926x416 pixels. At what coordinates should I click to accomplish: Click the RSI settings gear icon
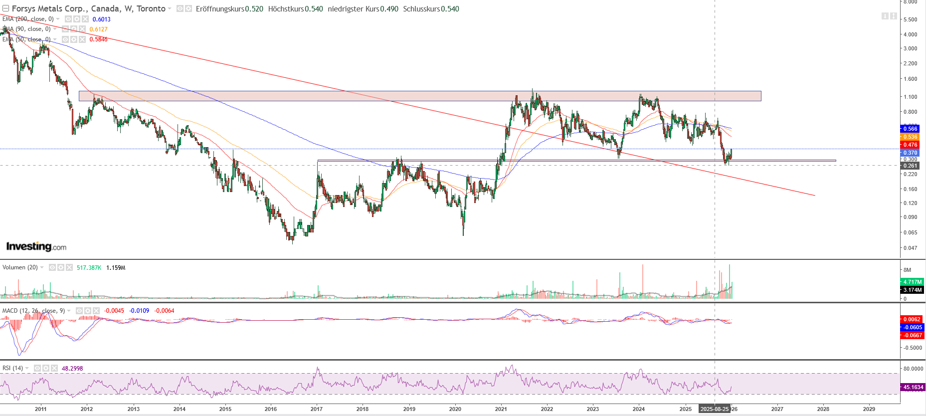pos(46,368)
